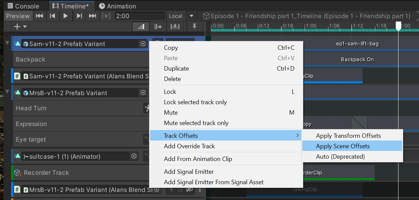Viewport: 419px width, 200px height.
Task: Open object picker for Sam-v11-2 Prefab Variant
Action: 143,44
